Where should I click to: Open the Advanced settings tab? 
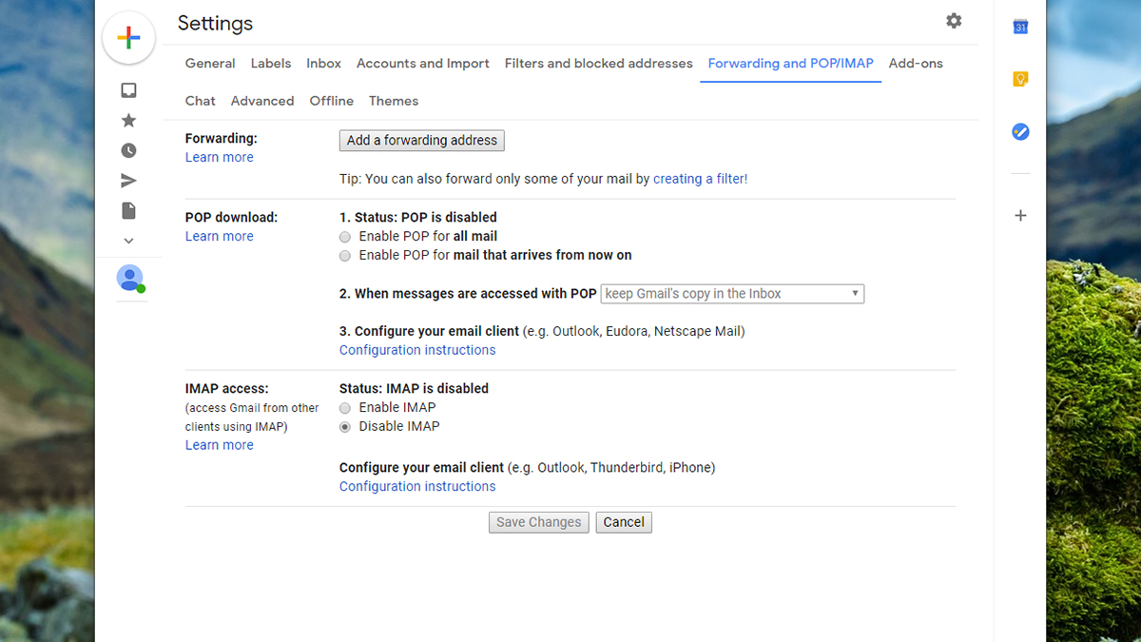262,101
